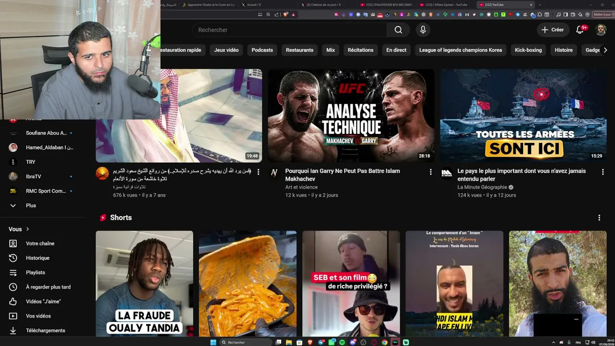The height and width of the screenshot is (346, 615).
Task: Go to Votre chaîne in sidebar
Action: pos(40,244)
